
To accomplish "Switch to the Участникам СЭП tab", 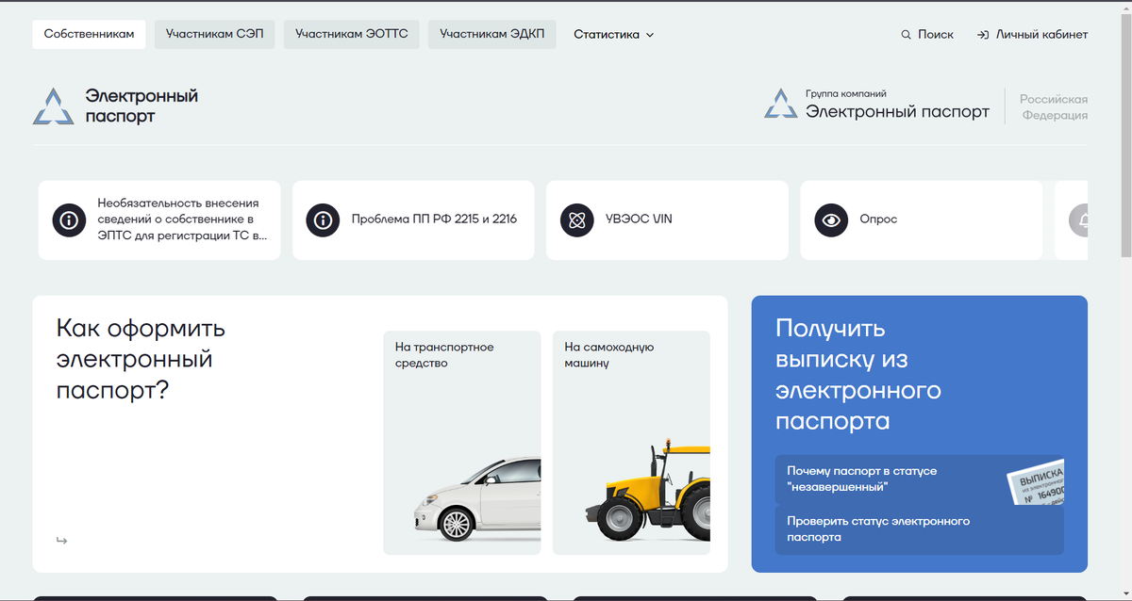I will 215,34.
